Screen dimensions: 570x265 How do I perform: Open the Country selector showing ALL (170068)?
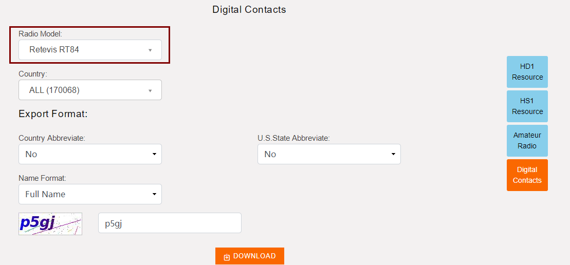(x=90, y=90)
